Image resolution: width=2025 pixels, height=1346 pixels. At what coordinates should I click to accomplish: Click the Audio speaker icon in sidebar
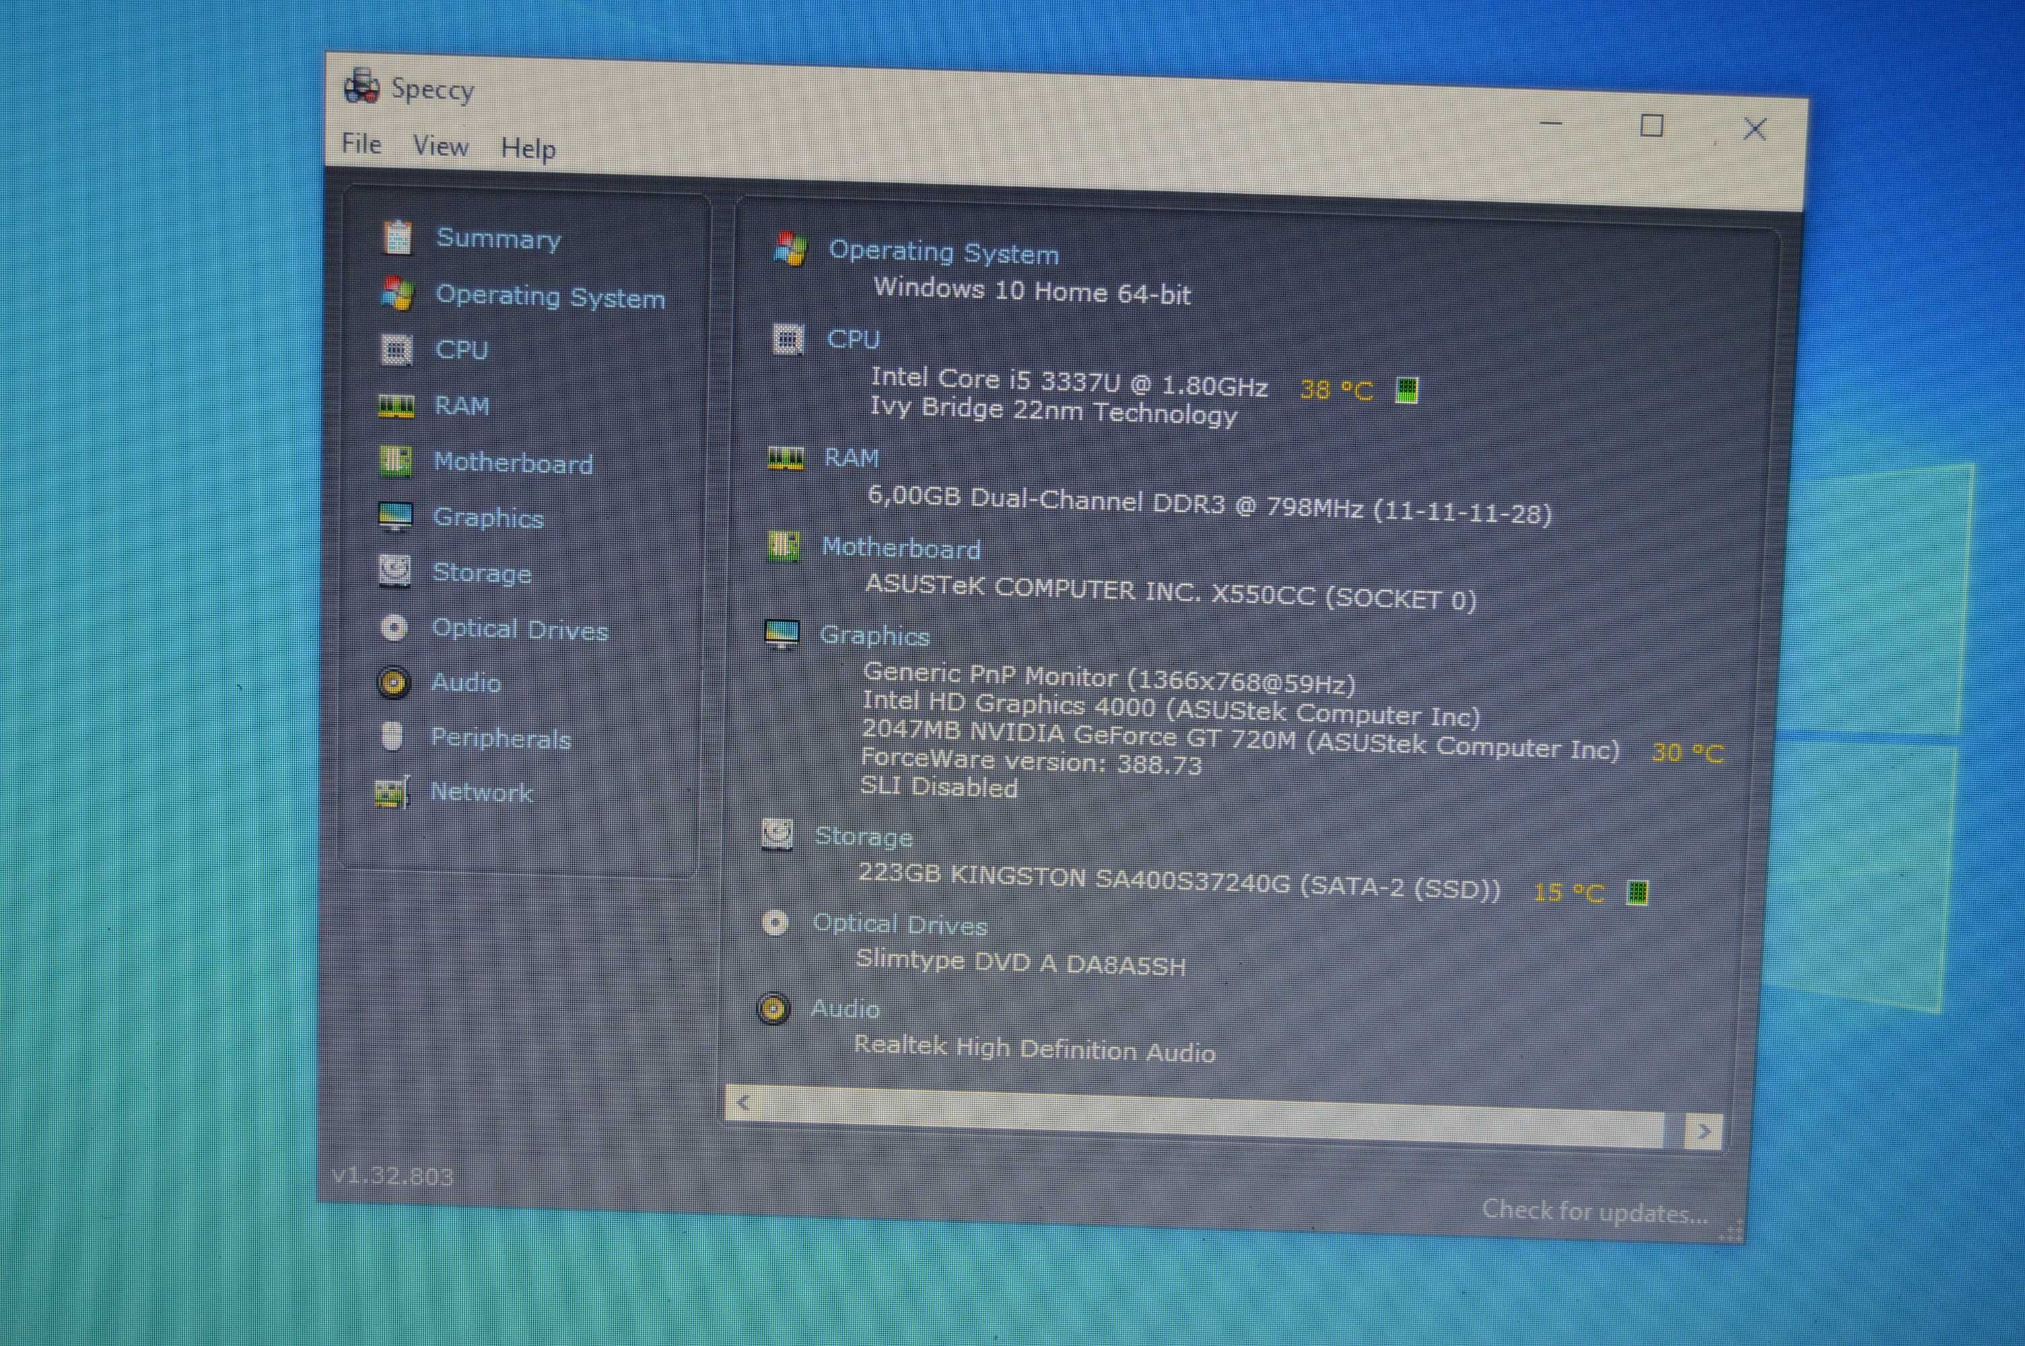click(x=393, y=682)
